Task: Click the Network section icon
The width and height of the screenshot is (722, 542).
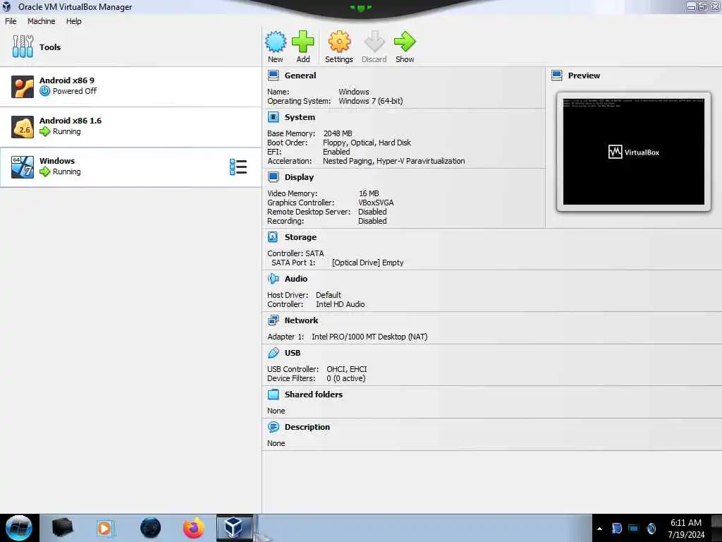Action: 273,320
